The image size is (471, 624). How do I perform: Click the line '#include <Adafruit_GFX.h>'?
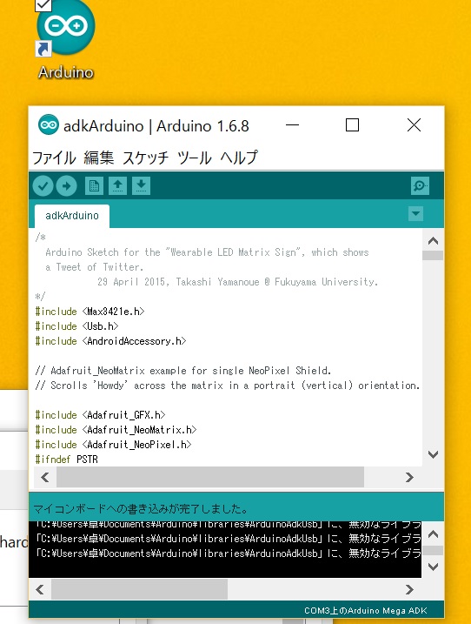100,415
